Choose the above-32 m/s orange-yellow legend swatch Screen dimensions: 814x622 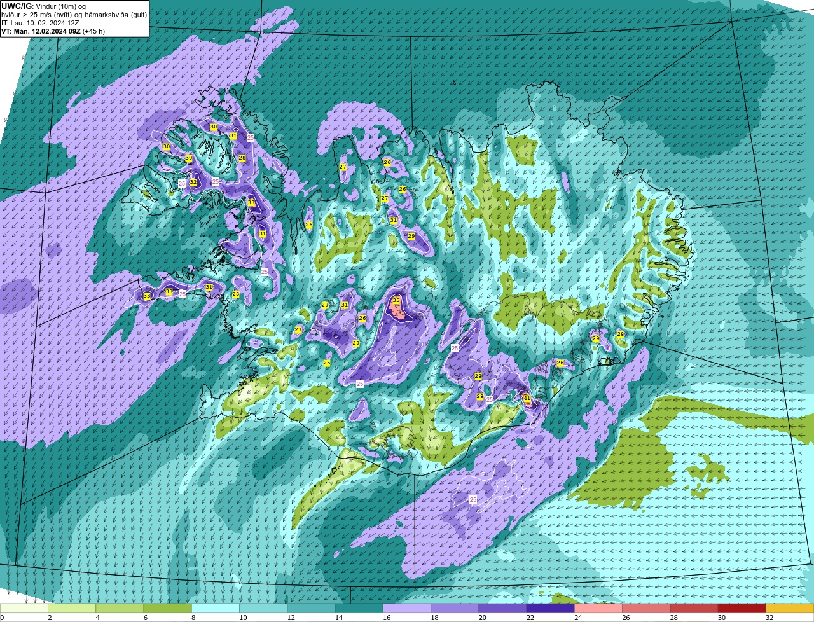tap(790, 608)
